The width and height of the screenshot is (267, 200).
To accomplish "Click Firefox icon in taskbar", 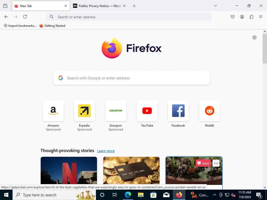I will click(179, 195).
